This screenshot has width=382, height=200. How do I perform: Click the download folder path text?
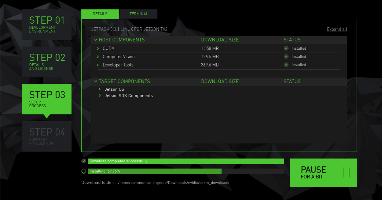coord(174,183)
